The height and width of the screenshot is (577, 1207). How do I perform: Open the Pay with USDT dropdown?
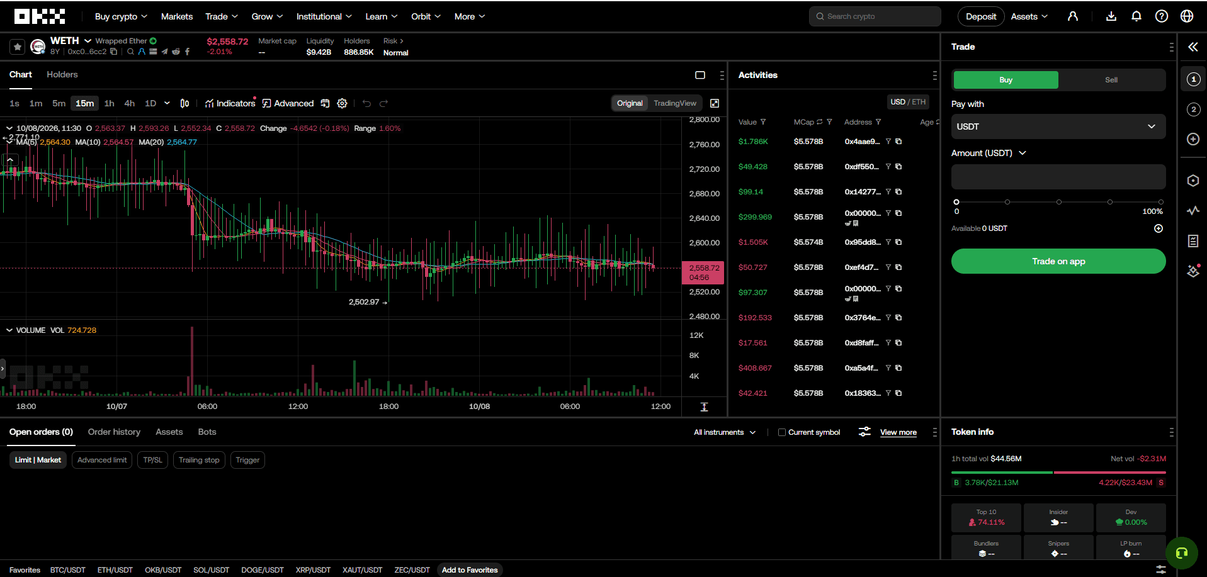click(x=1058, y=126)
